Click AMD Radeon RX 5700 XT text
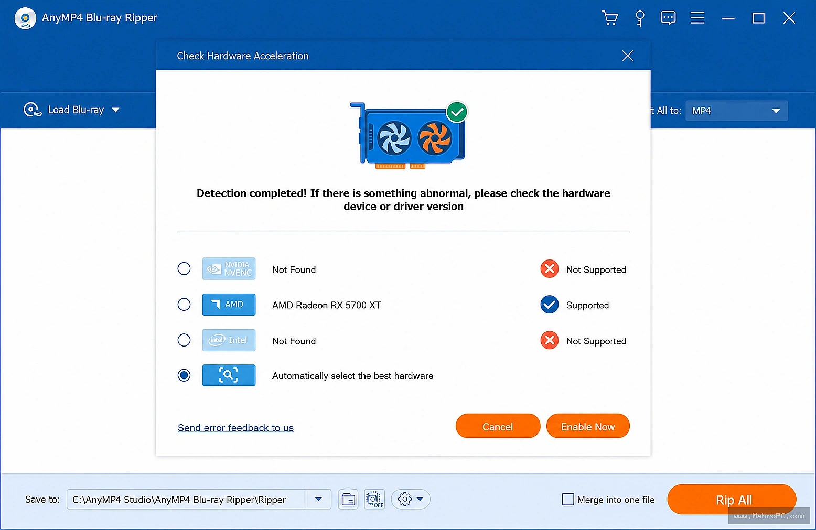This screenshot has height=530, width=816. [326, 305]
